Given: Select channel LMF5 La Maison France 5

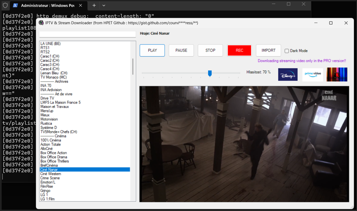Looking at the screenshot, I should tap(85, 102).
